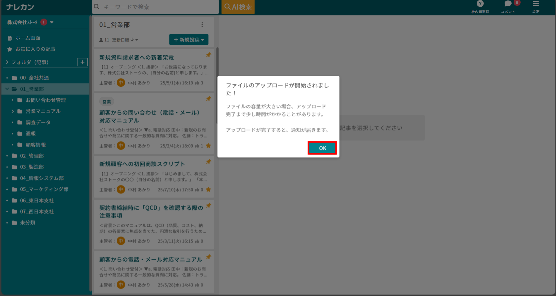Open the kebab menu for 01_営業部
The height and width of the screenshot is (296, 556).
point(202,25)
